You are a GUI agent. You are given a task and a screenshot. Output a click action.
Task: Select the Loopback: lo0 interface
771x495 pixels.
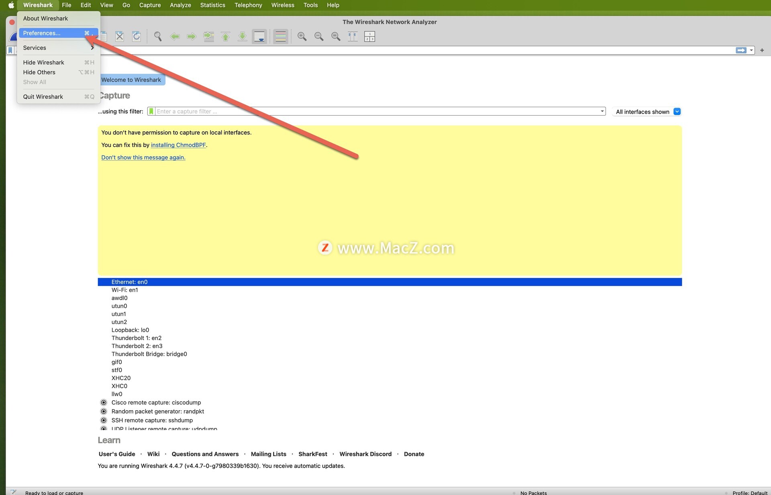pos(390,330)
